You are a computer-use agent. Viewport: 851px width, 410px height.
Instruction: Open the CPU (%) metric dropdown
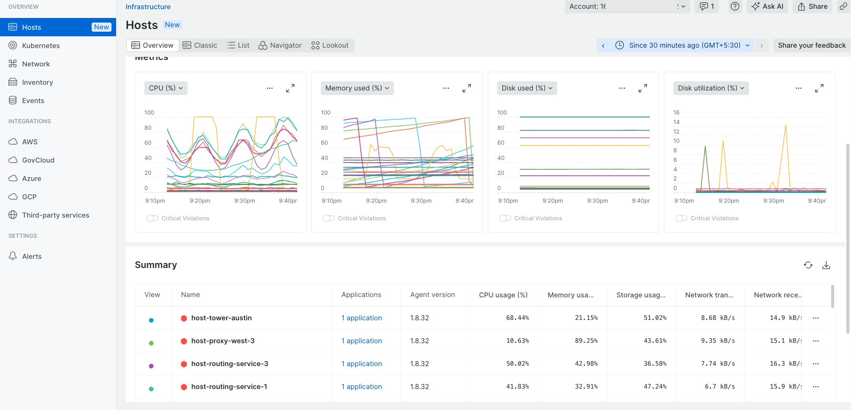166,88
